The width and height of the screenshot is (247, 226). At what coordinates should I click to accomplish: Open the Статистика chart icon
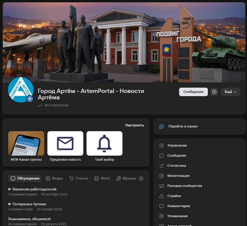(161, 165)
